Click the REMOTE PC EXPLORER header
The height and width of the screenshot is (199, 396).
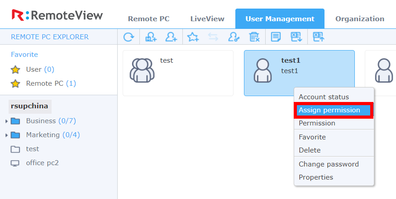tap(50, 37)
